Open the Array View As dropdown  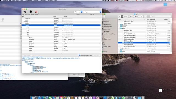point(92,12)
